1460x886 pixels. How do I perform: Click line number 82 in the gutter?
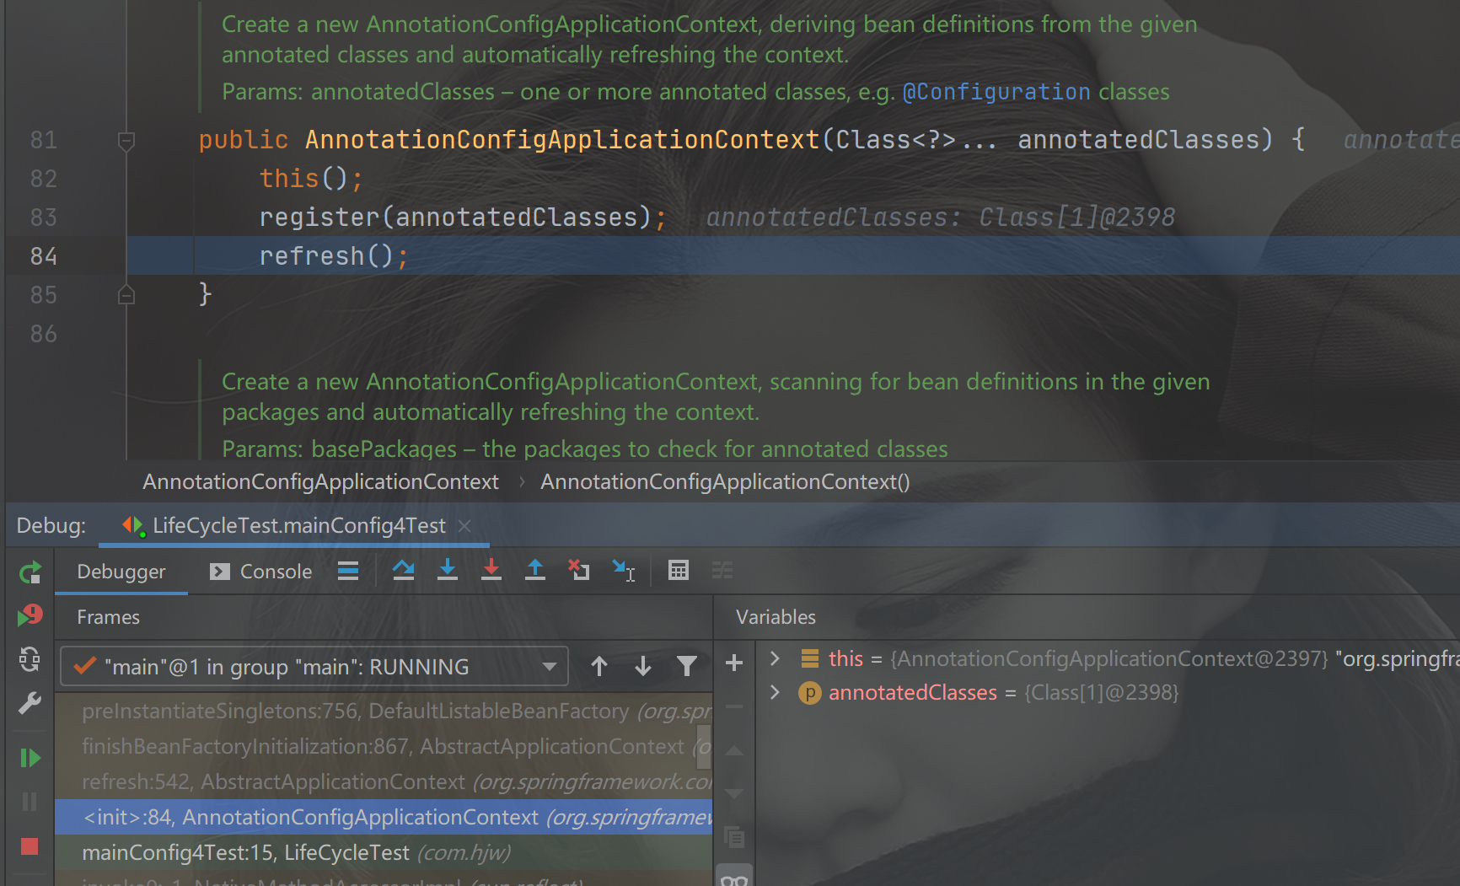[44, 179]
